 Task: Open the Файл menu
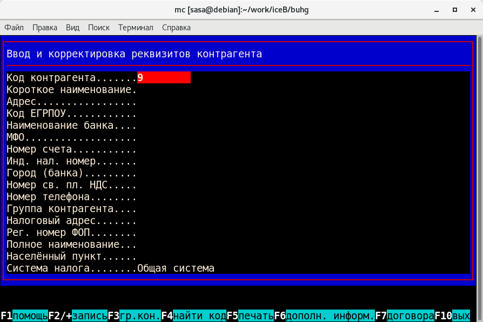[x=14, y=27]
